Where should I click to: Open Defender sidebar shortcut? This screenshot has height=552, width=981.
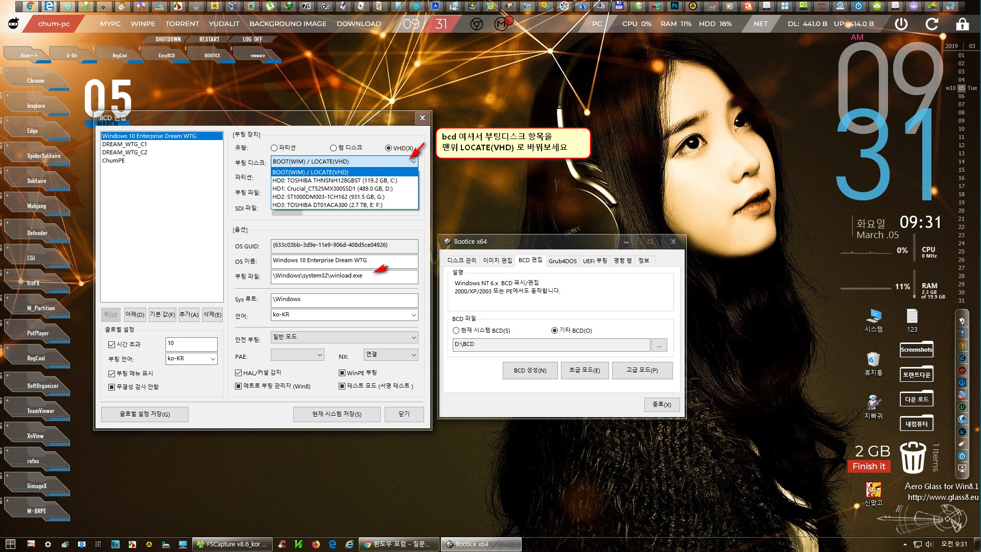tap(37, 233)
